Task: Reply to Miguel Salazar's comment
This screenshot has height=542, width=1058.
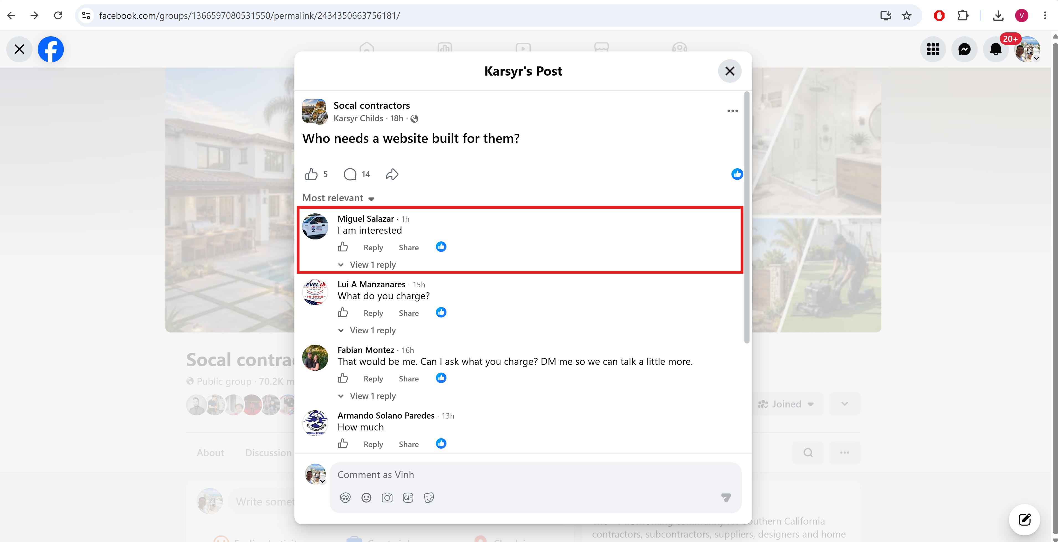Action: 373,247
